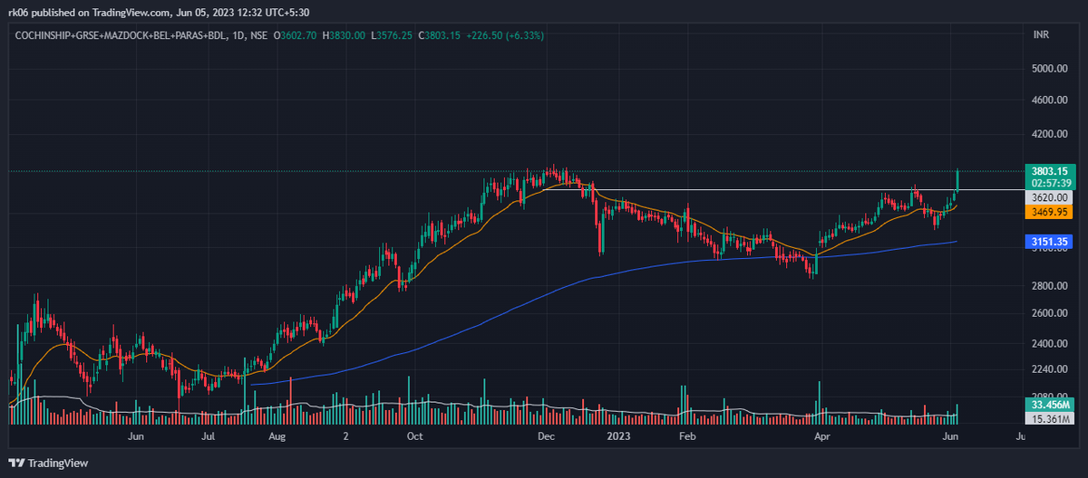The width and height of the screenshot is (1088, 478).
Task: Click the TradingView logo at the chart footer
Action: pos(50,463)
